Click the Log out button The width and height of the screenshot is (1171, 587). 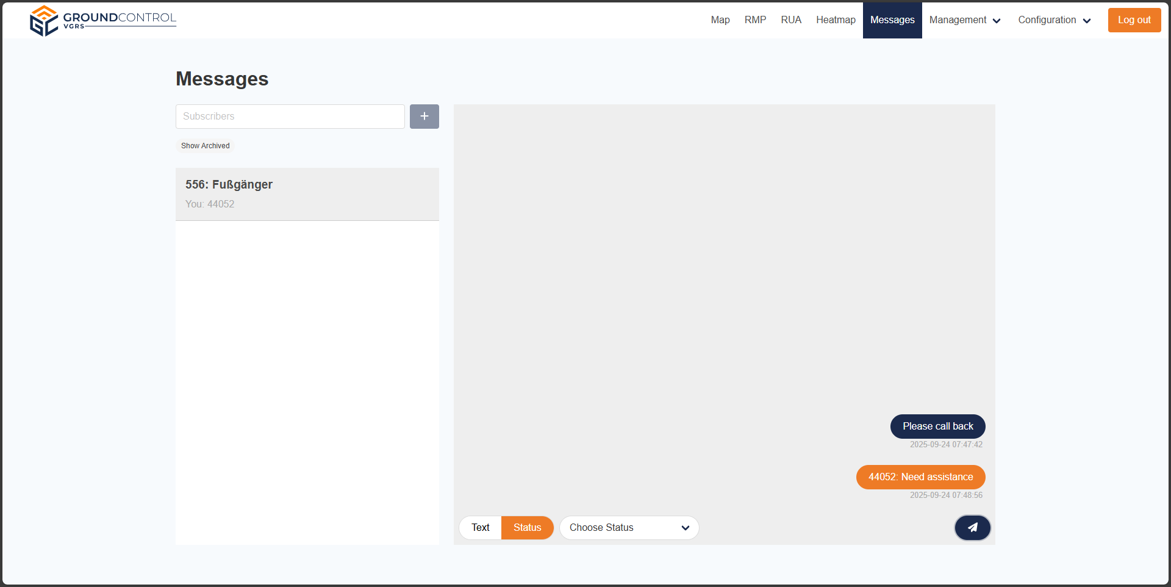pyautogui.click(x=1134, y=20)
